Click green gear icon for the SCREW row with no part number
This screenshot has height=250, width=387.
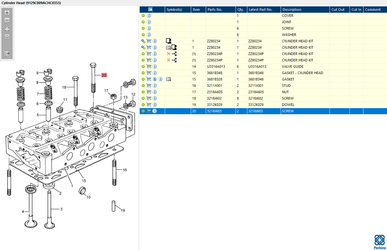143,28
